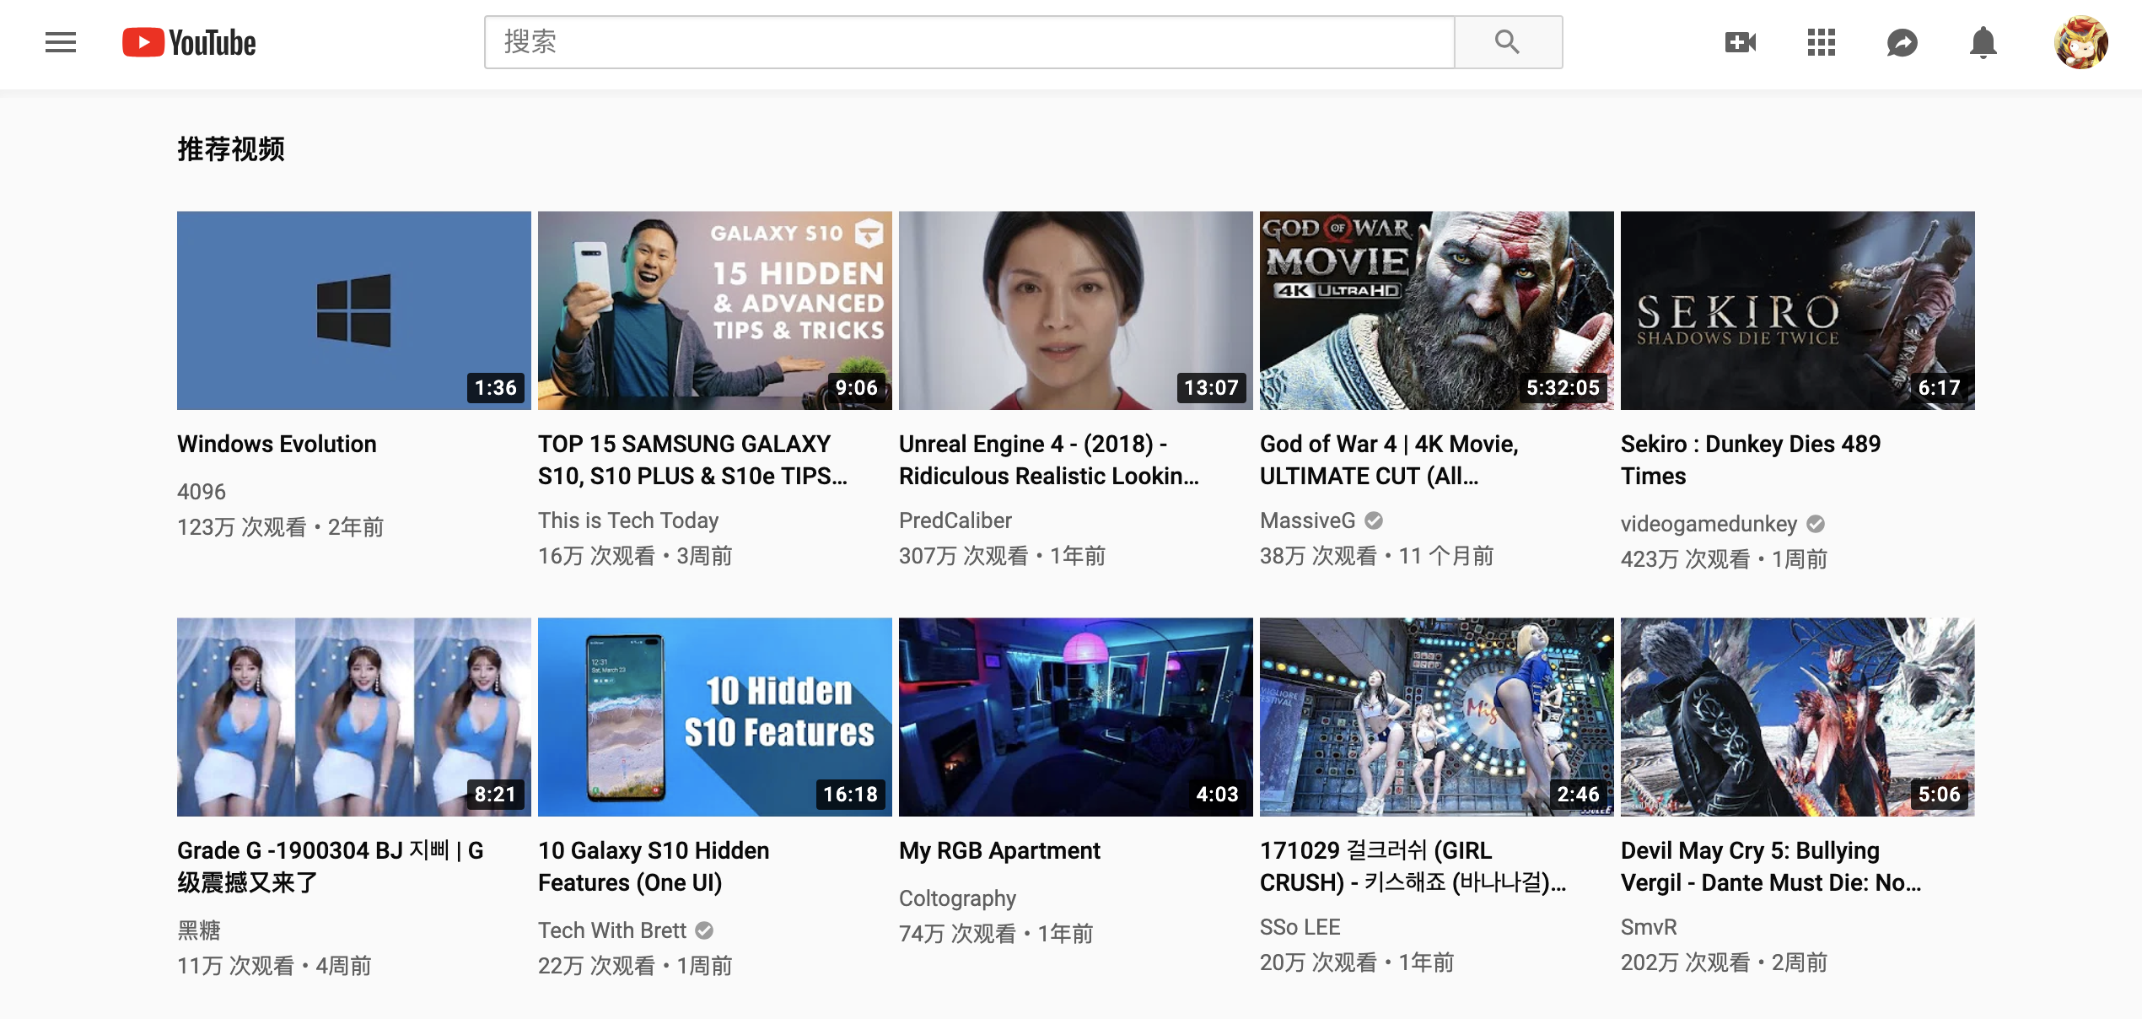Open the PredCaliber channel link
This screenshot has width=2142, height=1019.
[x=955, y=520]
